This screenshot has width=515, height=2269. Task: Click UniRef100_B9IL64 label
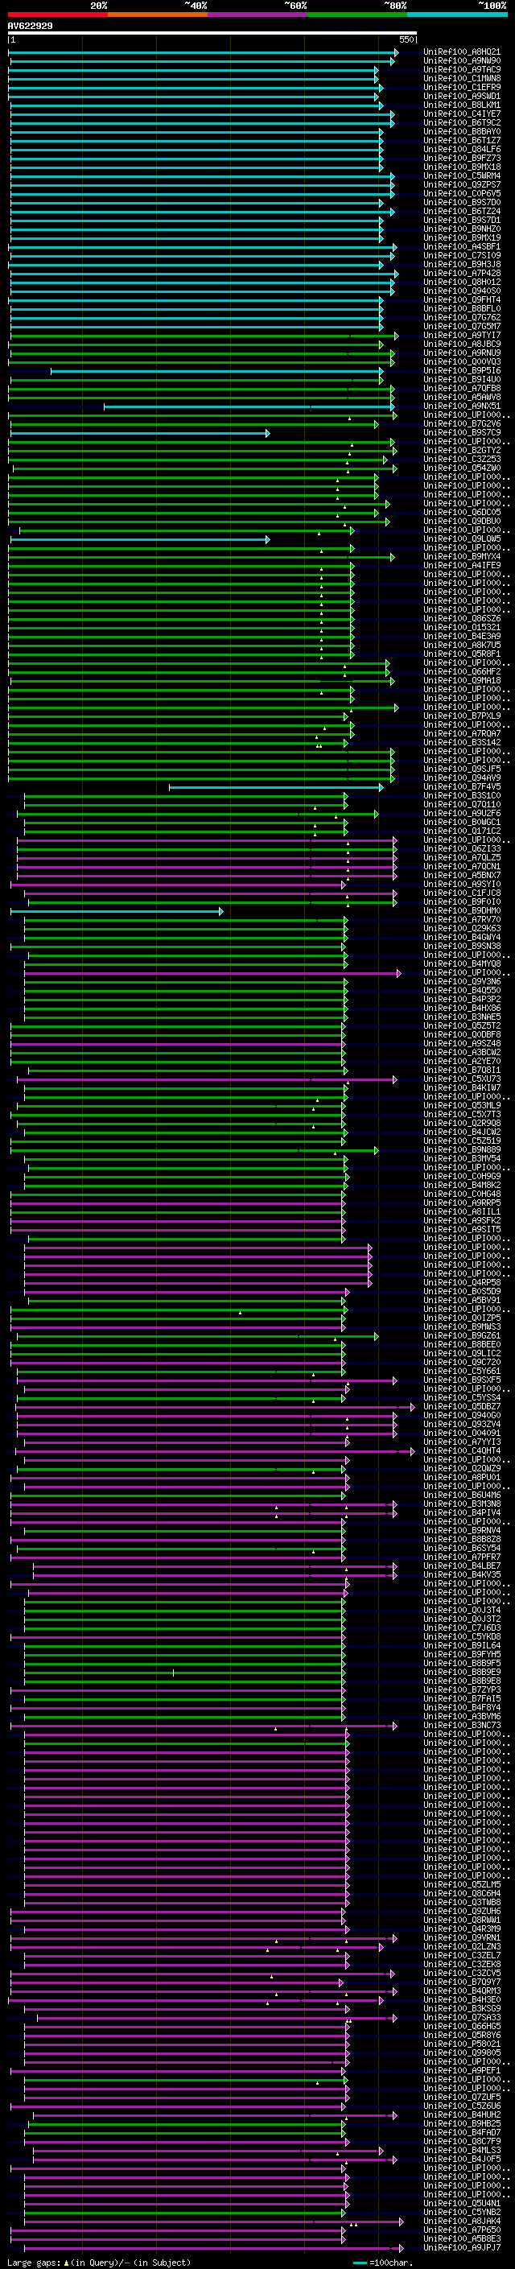coord(462,1646)
